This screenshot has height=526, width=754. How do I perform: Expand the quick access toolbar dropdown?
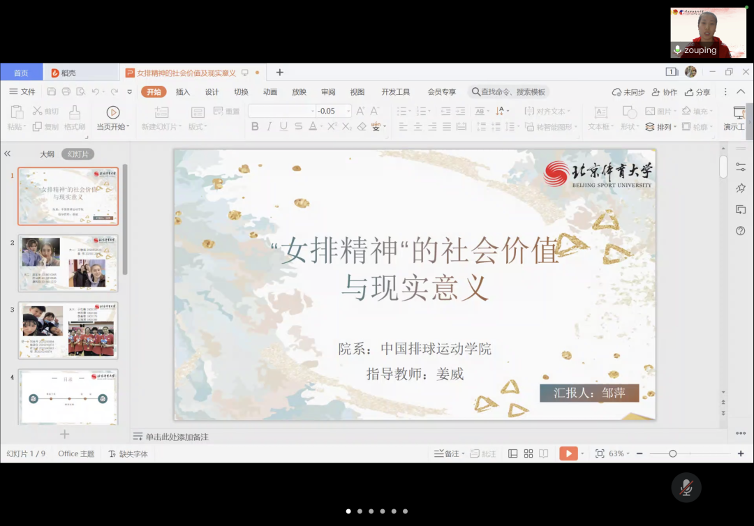point(129,92)
